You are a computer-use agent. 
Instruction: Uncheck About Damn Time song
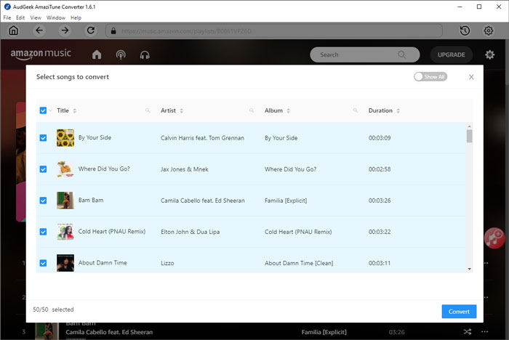43,263
